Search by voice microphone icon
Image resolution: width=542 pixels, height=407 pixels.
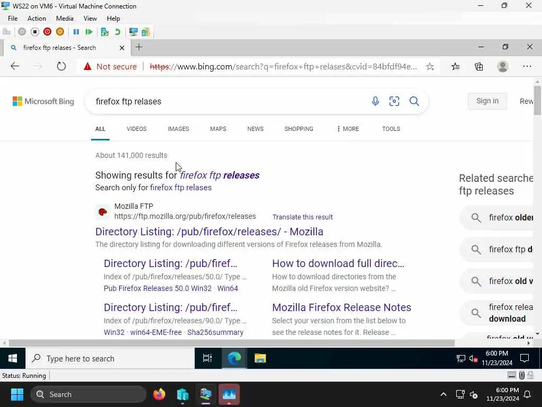375,101
